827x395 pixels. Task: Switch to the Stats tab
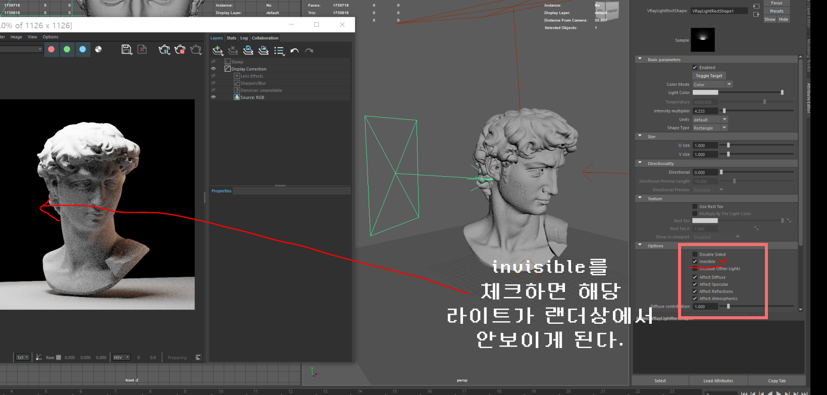point(231,38)
